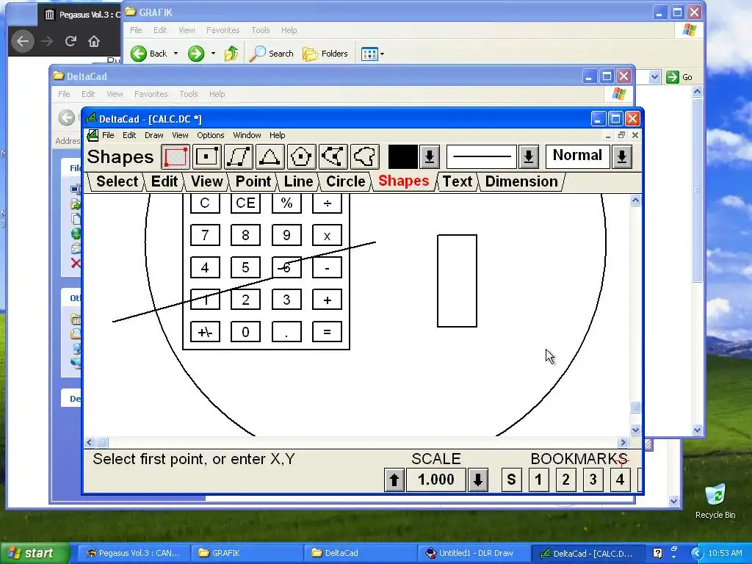The height and width of the screenshot is (564, 752).
Task: Open Tools menu in DeltaCad folder window
Action: (189, 94)
